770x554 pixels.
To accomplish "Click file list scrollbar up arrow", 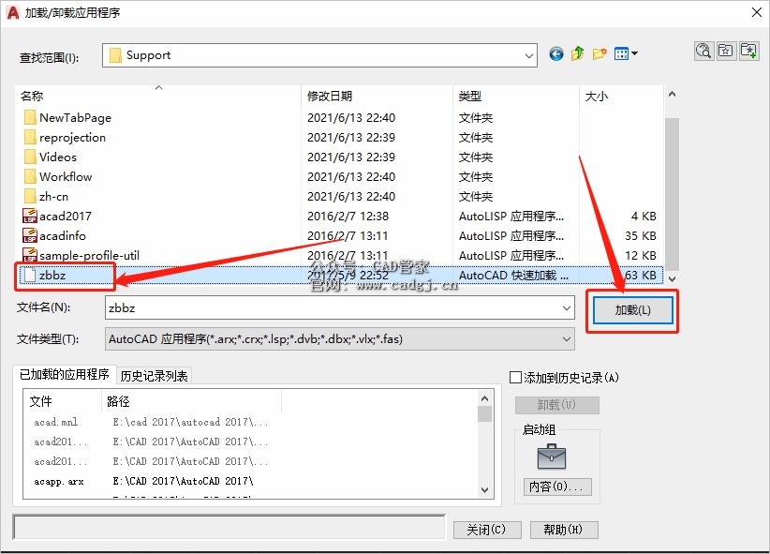I will [x=672, y=94].
